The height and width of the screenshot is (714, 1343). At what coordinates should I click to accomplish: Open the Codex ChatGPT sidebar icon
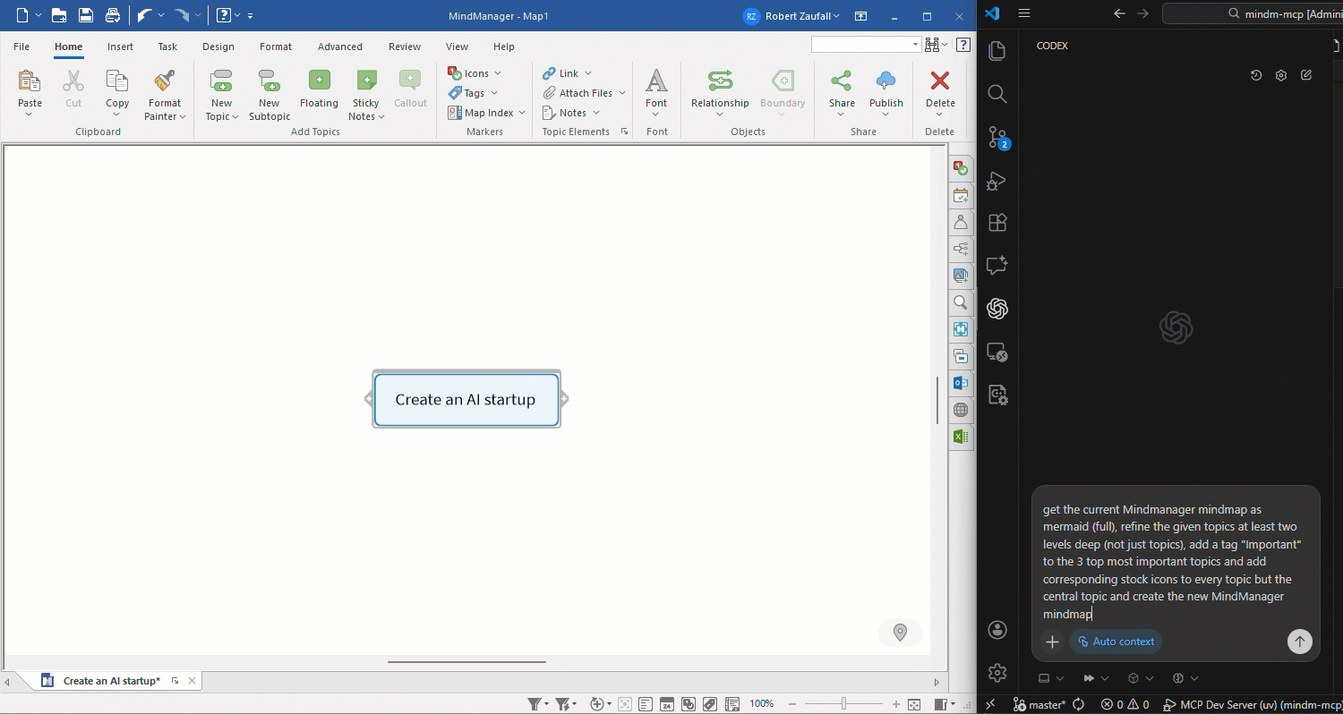point(997,309)
